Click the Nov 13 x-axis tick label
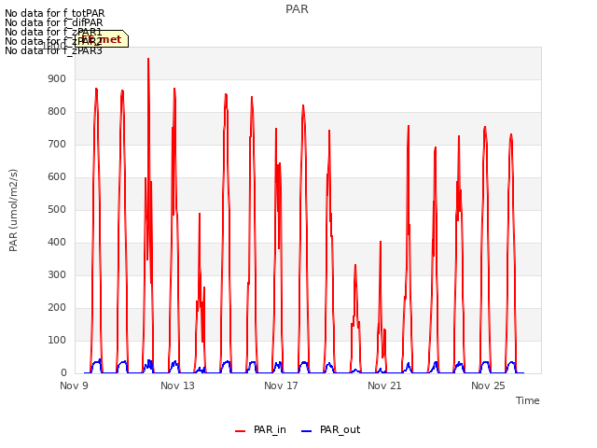The image size is (597, 448). tap(177, 385)
